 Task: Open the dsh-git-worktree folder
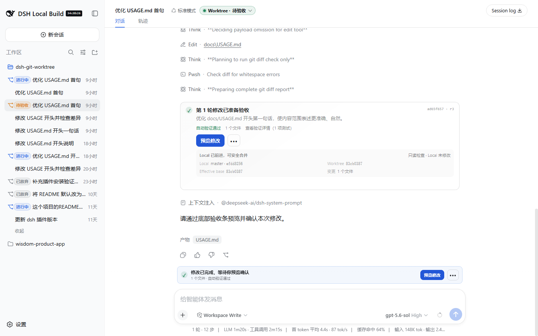(x=52, y=67)
